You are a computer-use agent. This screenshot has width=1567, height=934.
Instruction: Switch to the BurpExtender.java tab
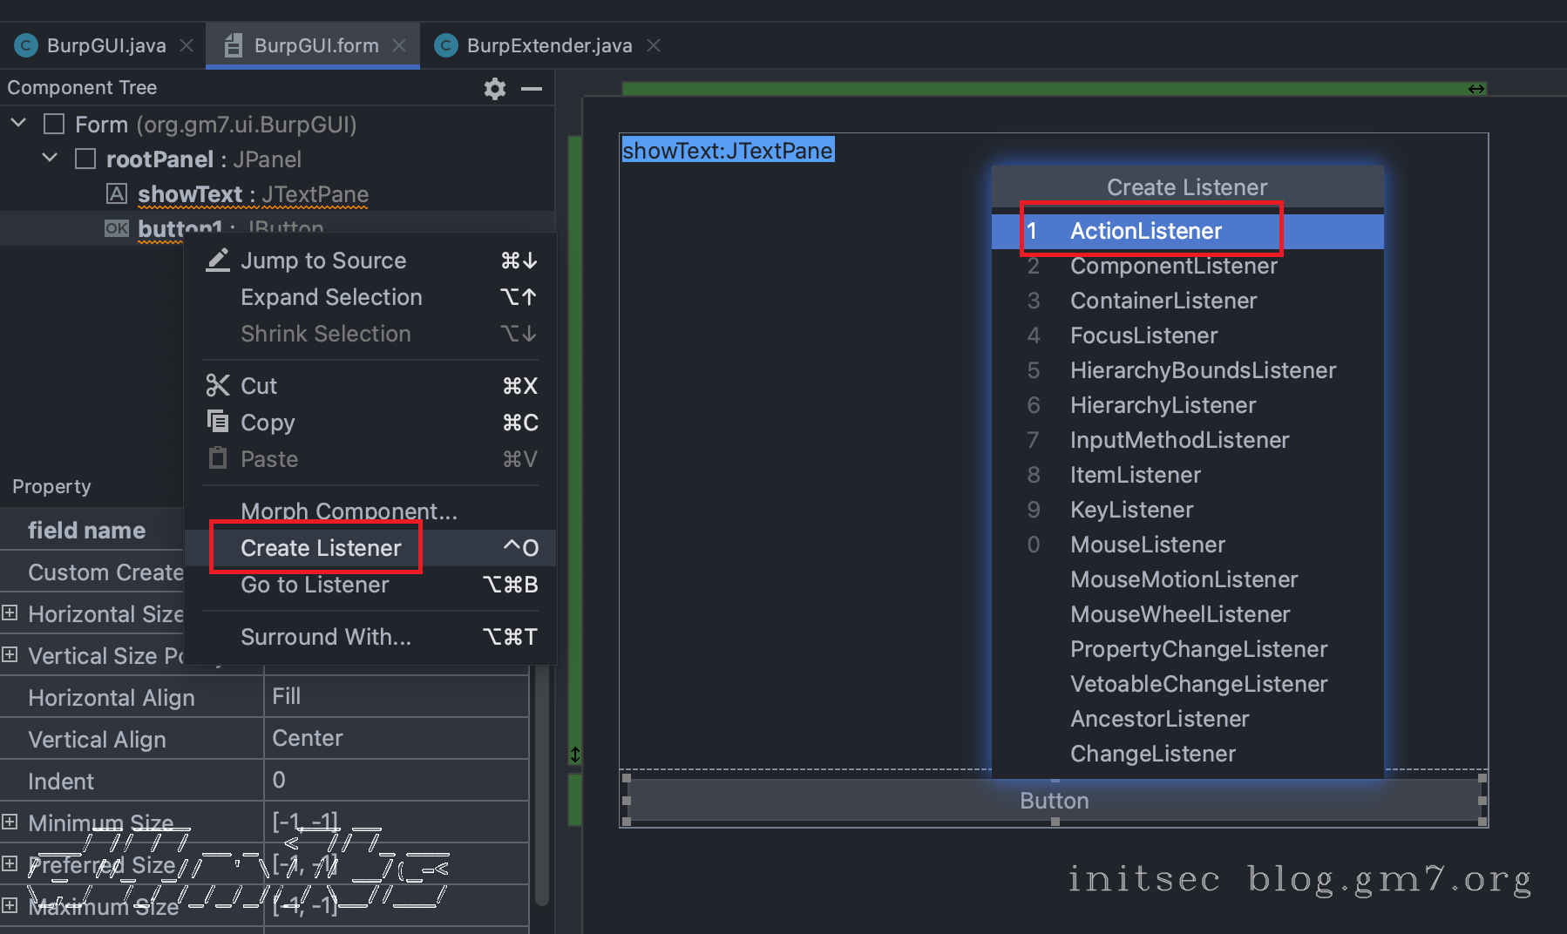click(548, 45)
